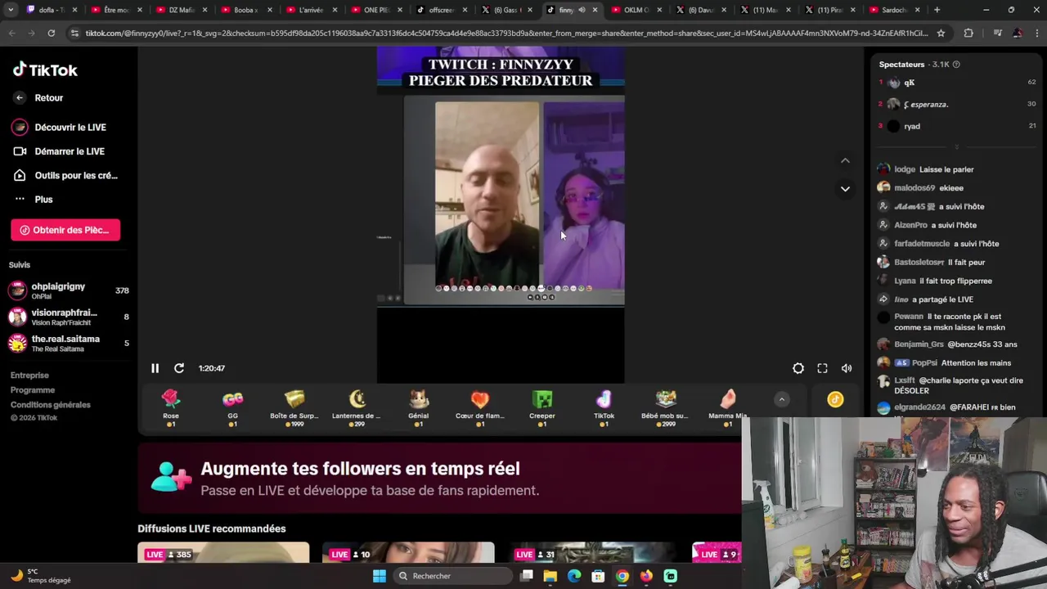
Task: Reload the page in browser
Action: (x=51, y=33)
